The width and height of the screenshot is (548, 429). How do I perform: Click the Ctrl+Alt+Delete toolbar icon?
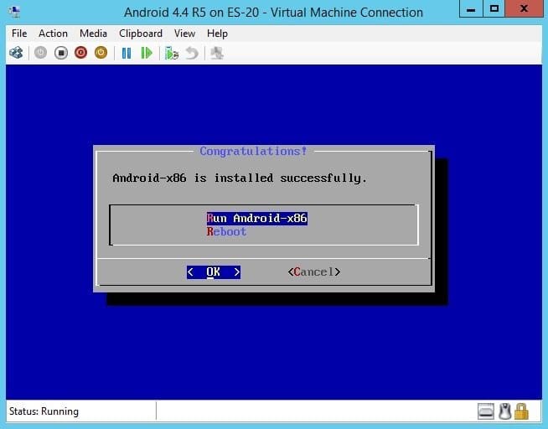(16, 53)
